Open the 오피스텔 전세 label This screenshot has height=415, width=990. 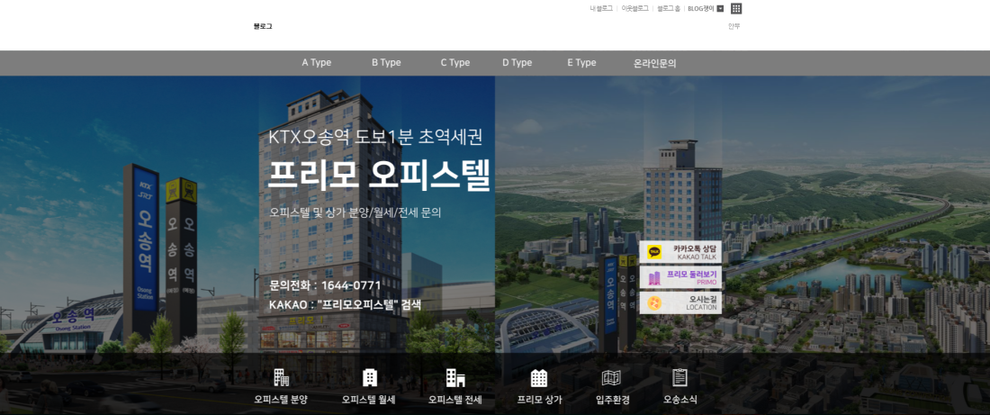(x=455, y=400)
